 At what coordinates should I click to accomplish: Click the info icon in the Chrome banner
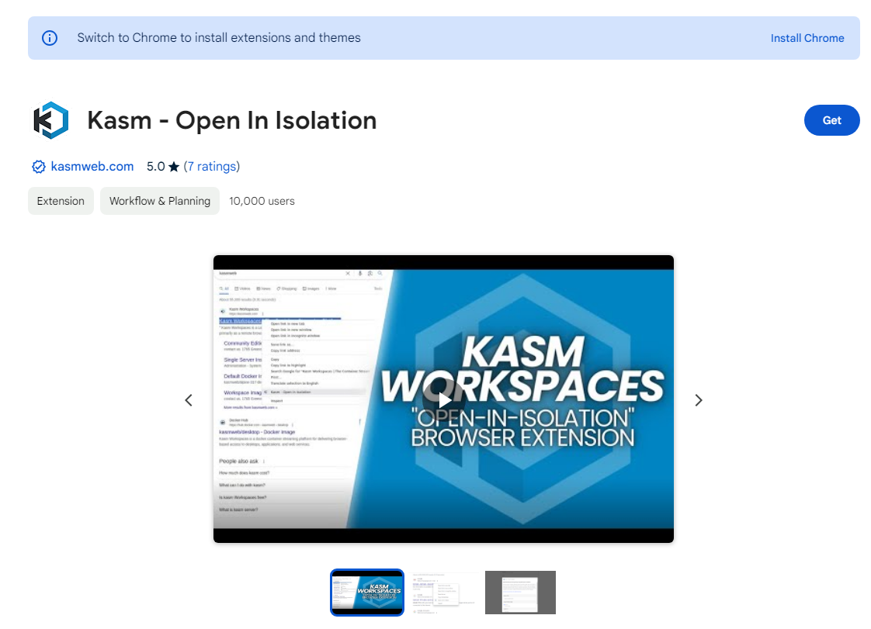pos(50,38)
